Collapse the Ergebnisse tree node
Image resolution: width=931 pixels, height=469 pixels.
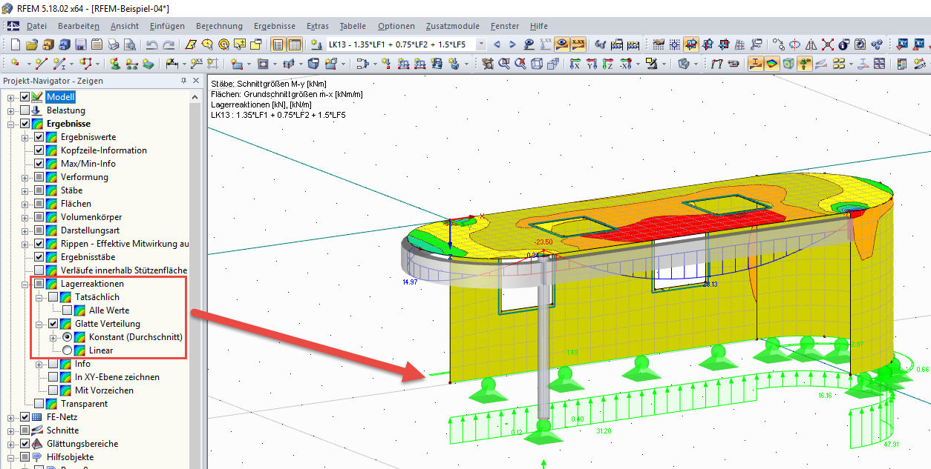[x=11, y=124]
